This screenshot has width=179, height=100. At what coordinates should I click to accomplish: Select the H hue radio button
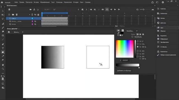pos(138,41)
